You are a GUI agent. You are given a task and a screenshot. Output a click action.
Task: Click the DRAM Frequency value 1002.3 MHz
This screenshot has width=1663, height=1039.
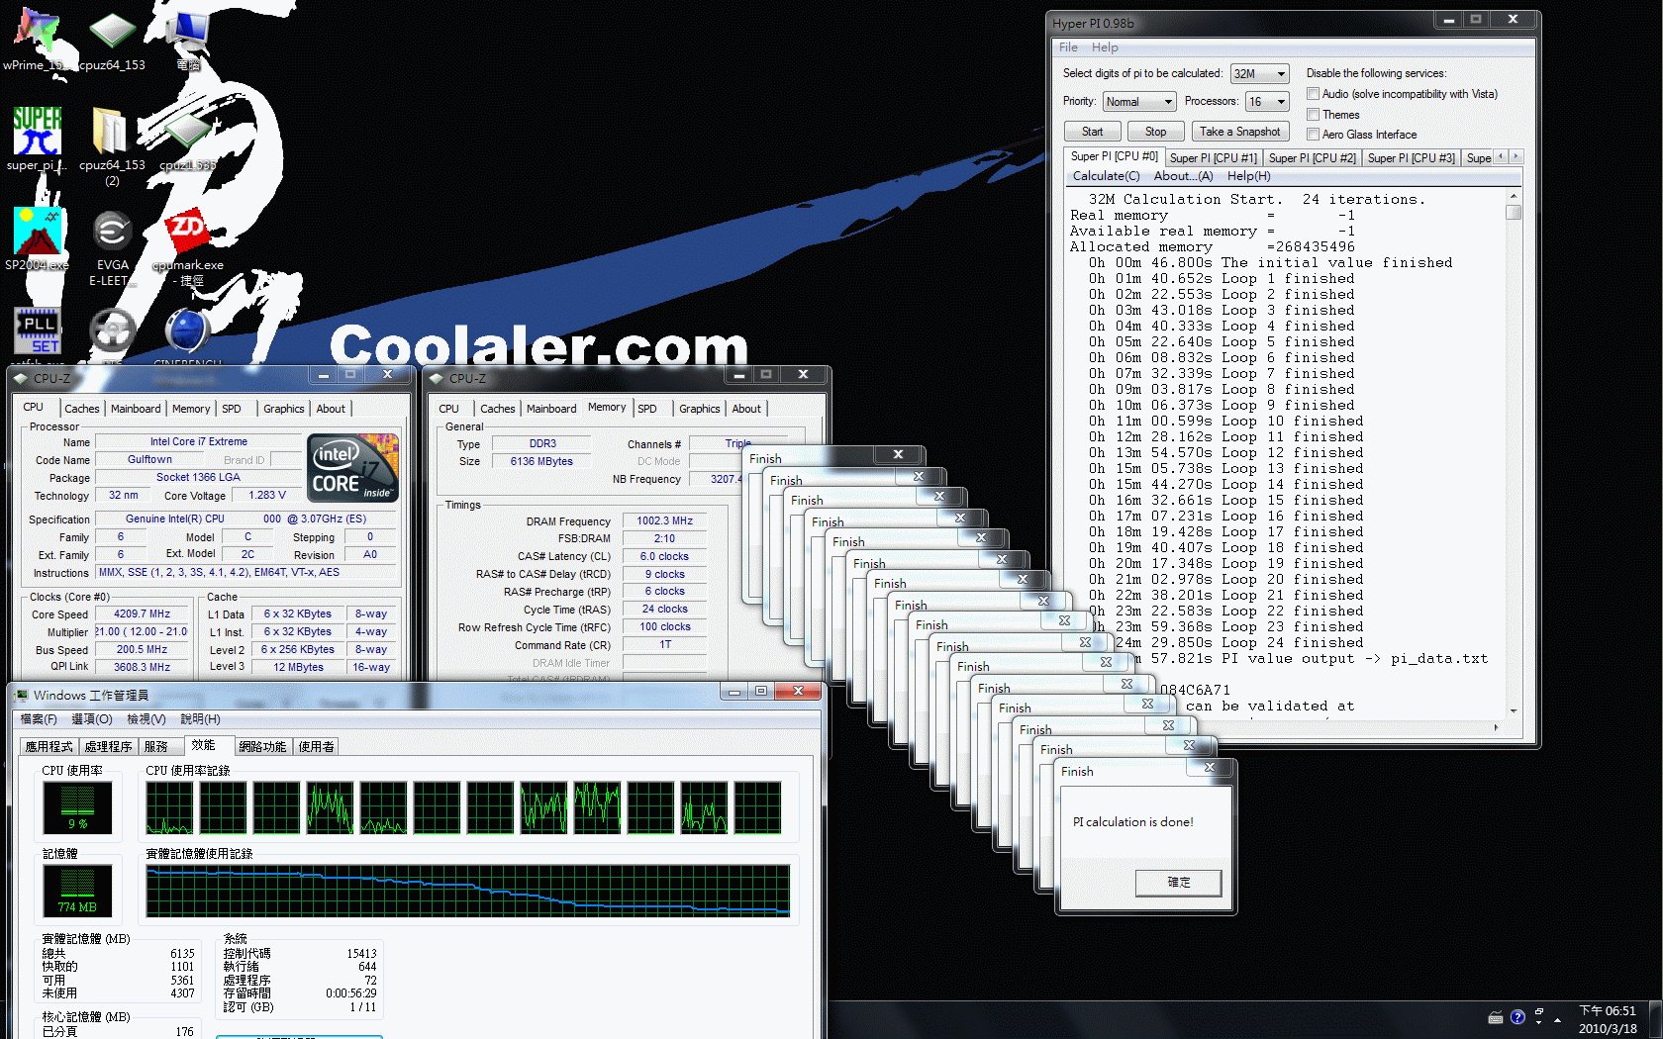[664, 520]
